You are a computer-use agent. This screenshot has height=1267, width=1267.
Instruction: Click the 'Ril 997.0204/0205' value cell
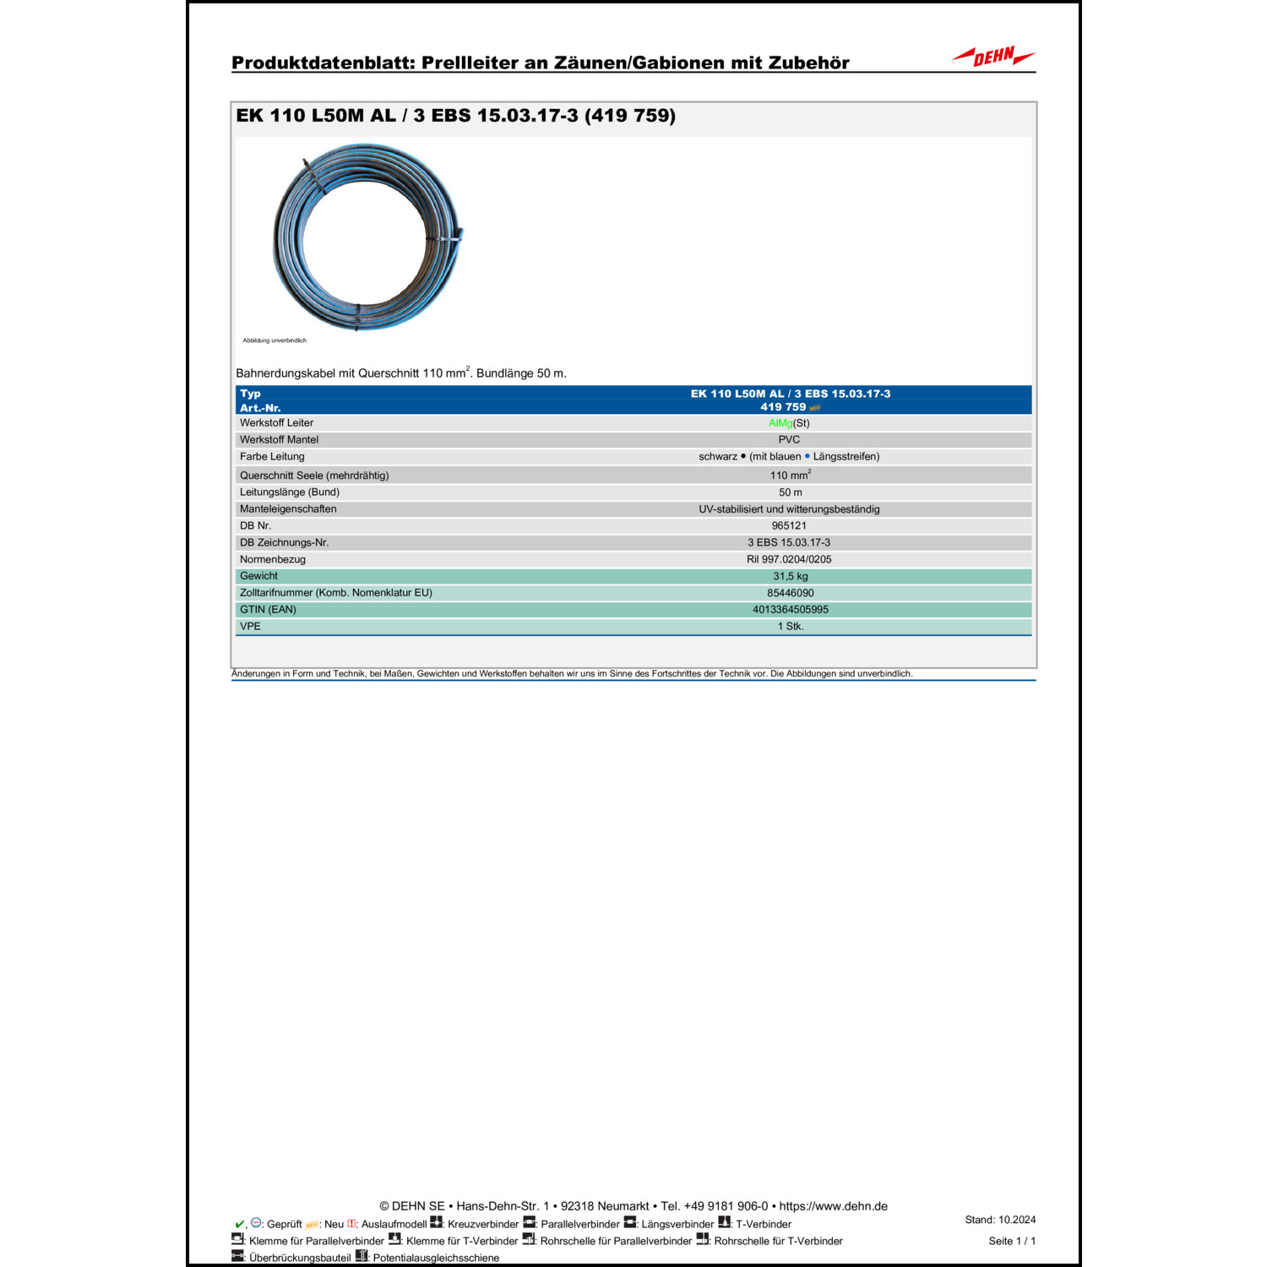pos(789,560)
